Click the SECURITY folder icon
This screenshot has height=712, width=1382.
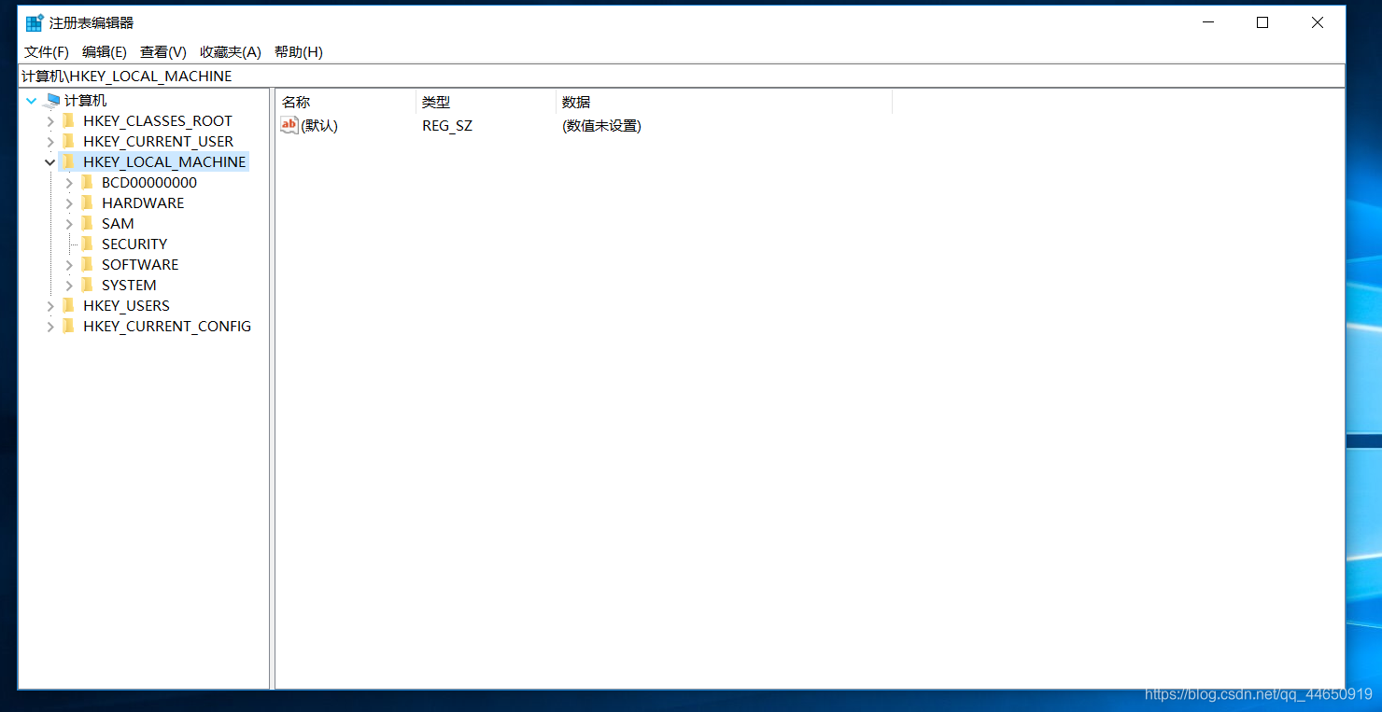point(87,244)
